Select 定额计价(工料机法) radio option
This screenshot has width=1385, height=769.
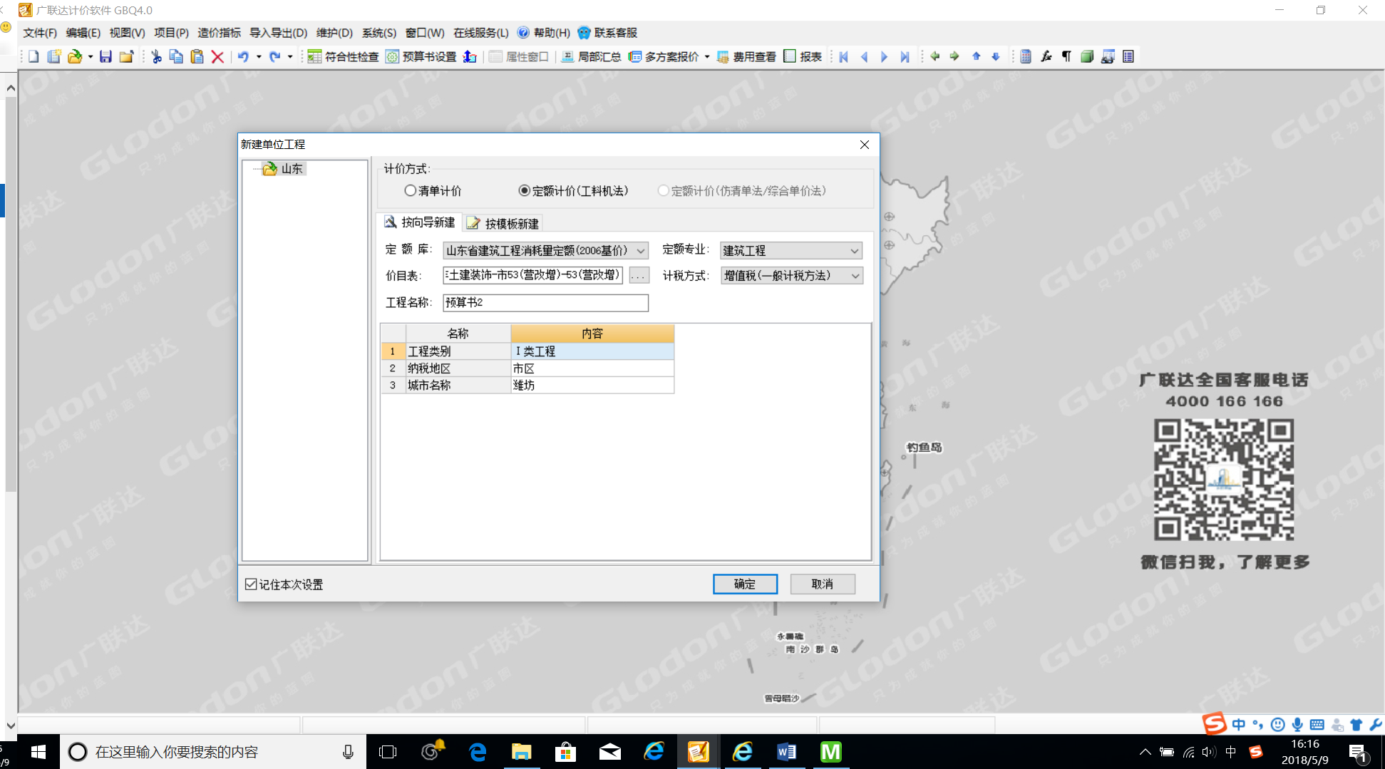pyautogui.click(x=573, y=191)
